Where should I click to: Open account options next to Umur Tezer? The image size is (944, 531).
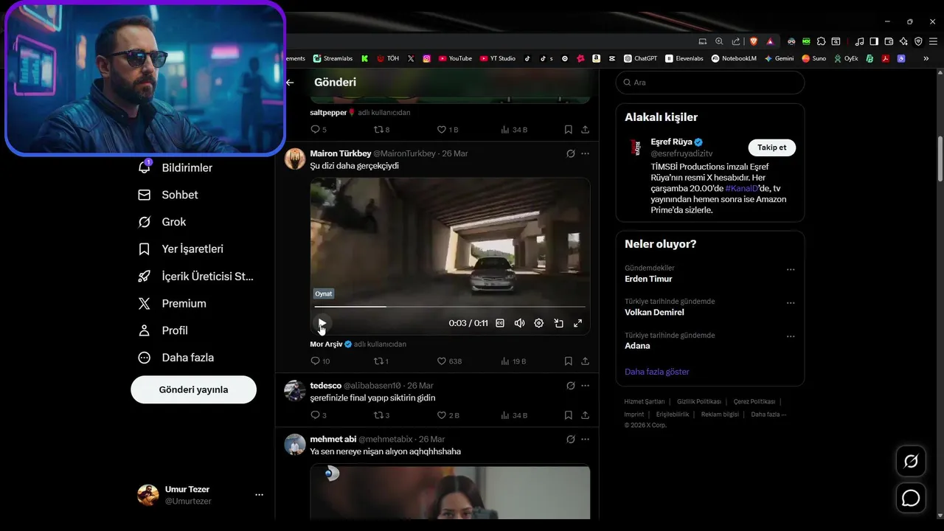[259, 495]
